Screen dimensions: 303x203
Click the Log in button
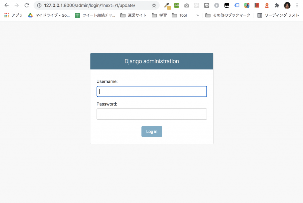pos(152,132)
